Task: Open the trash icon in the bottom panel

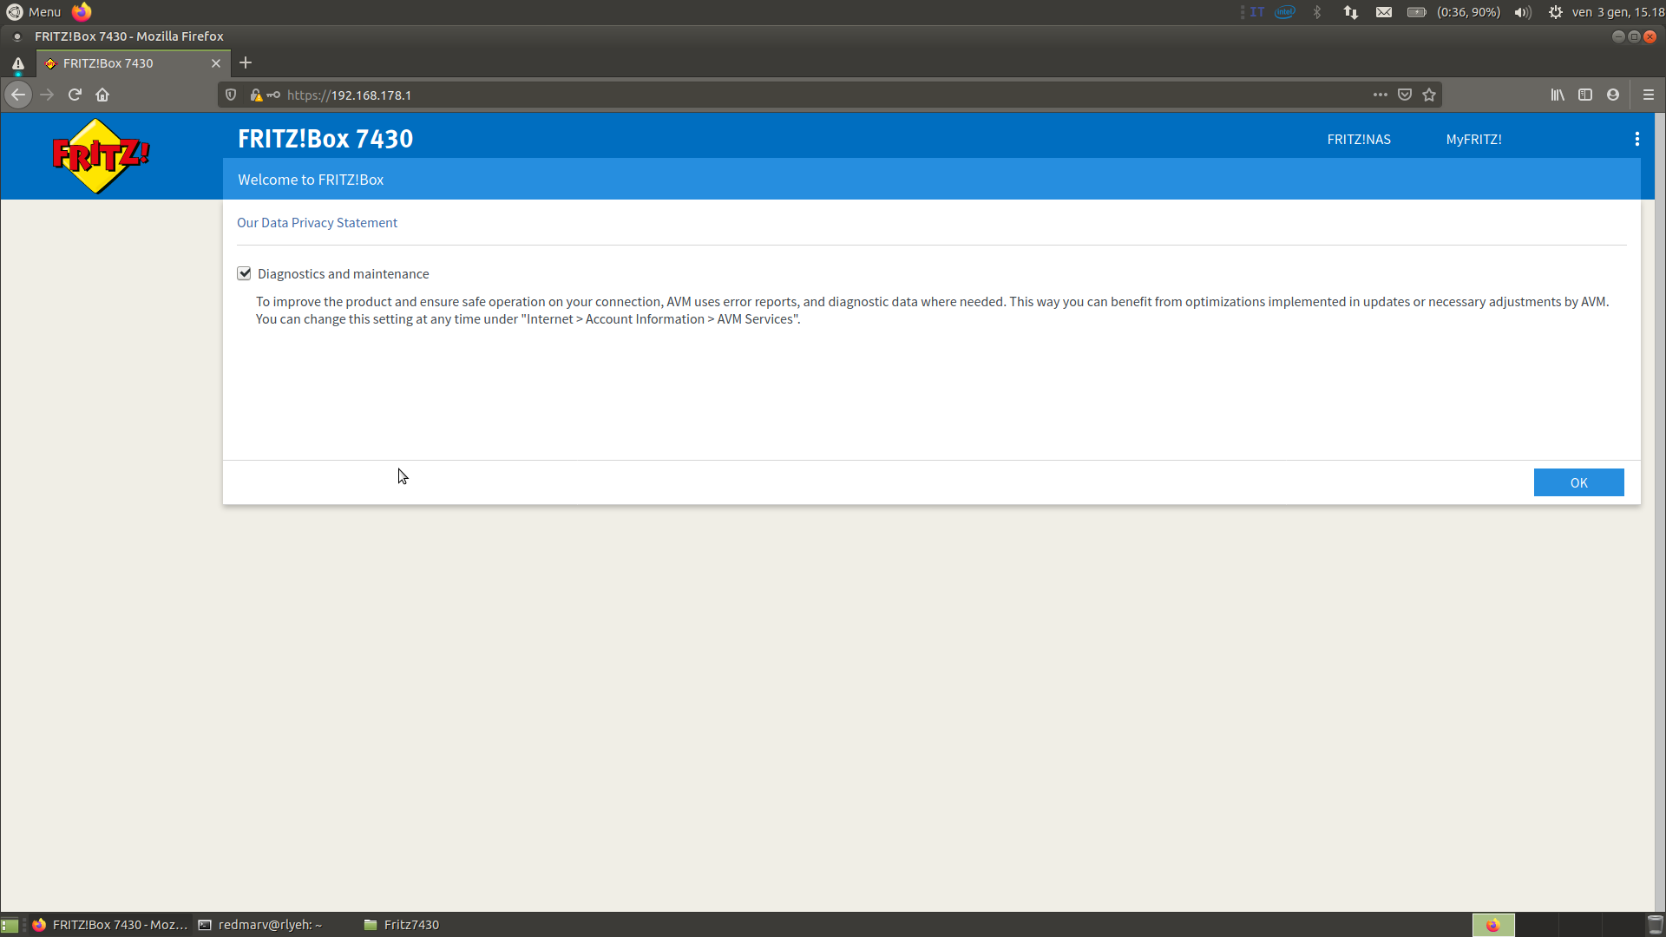Action: [x=1656, y=925]
